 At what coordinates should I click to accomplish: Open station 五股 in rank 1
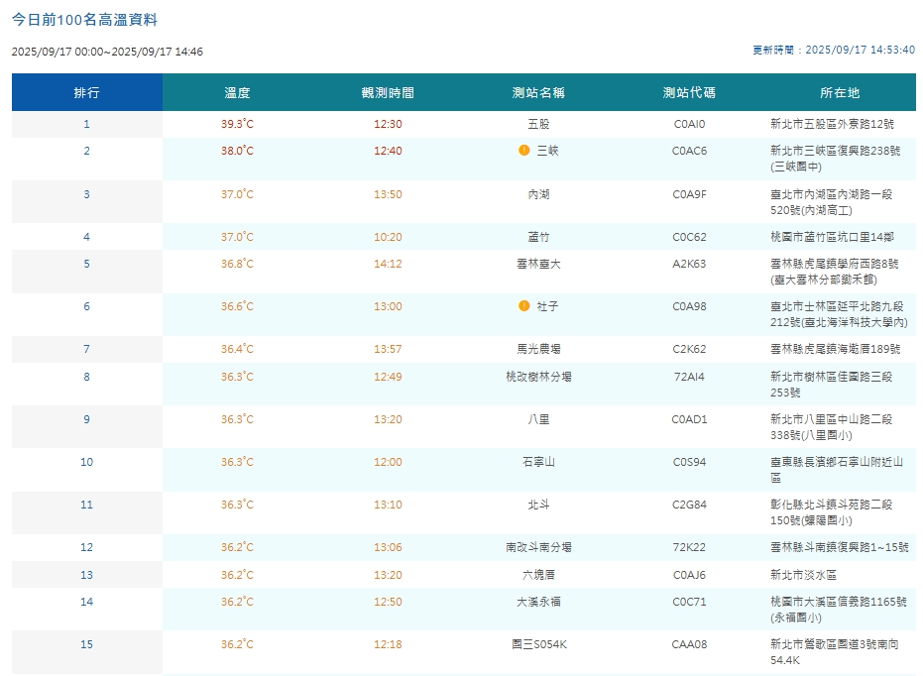click(538, 124)
